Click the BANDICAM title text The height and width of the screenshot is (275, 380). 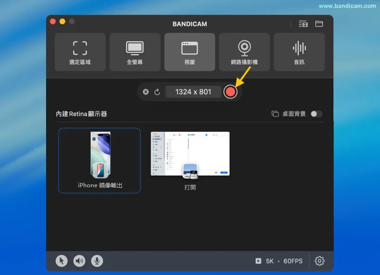190,24
